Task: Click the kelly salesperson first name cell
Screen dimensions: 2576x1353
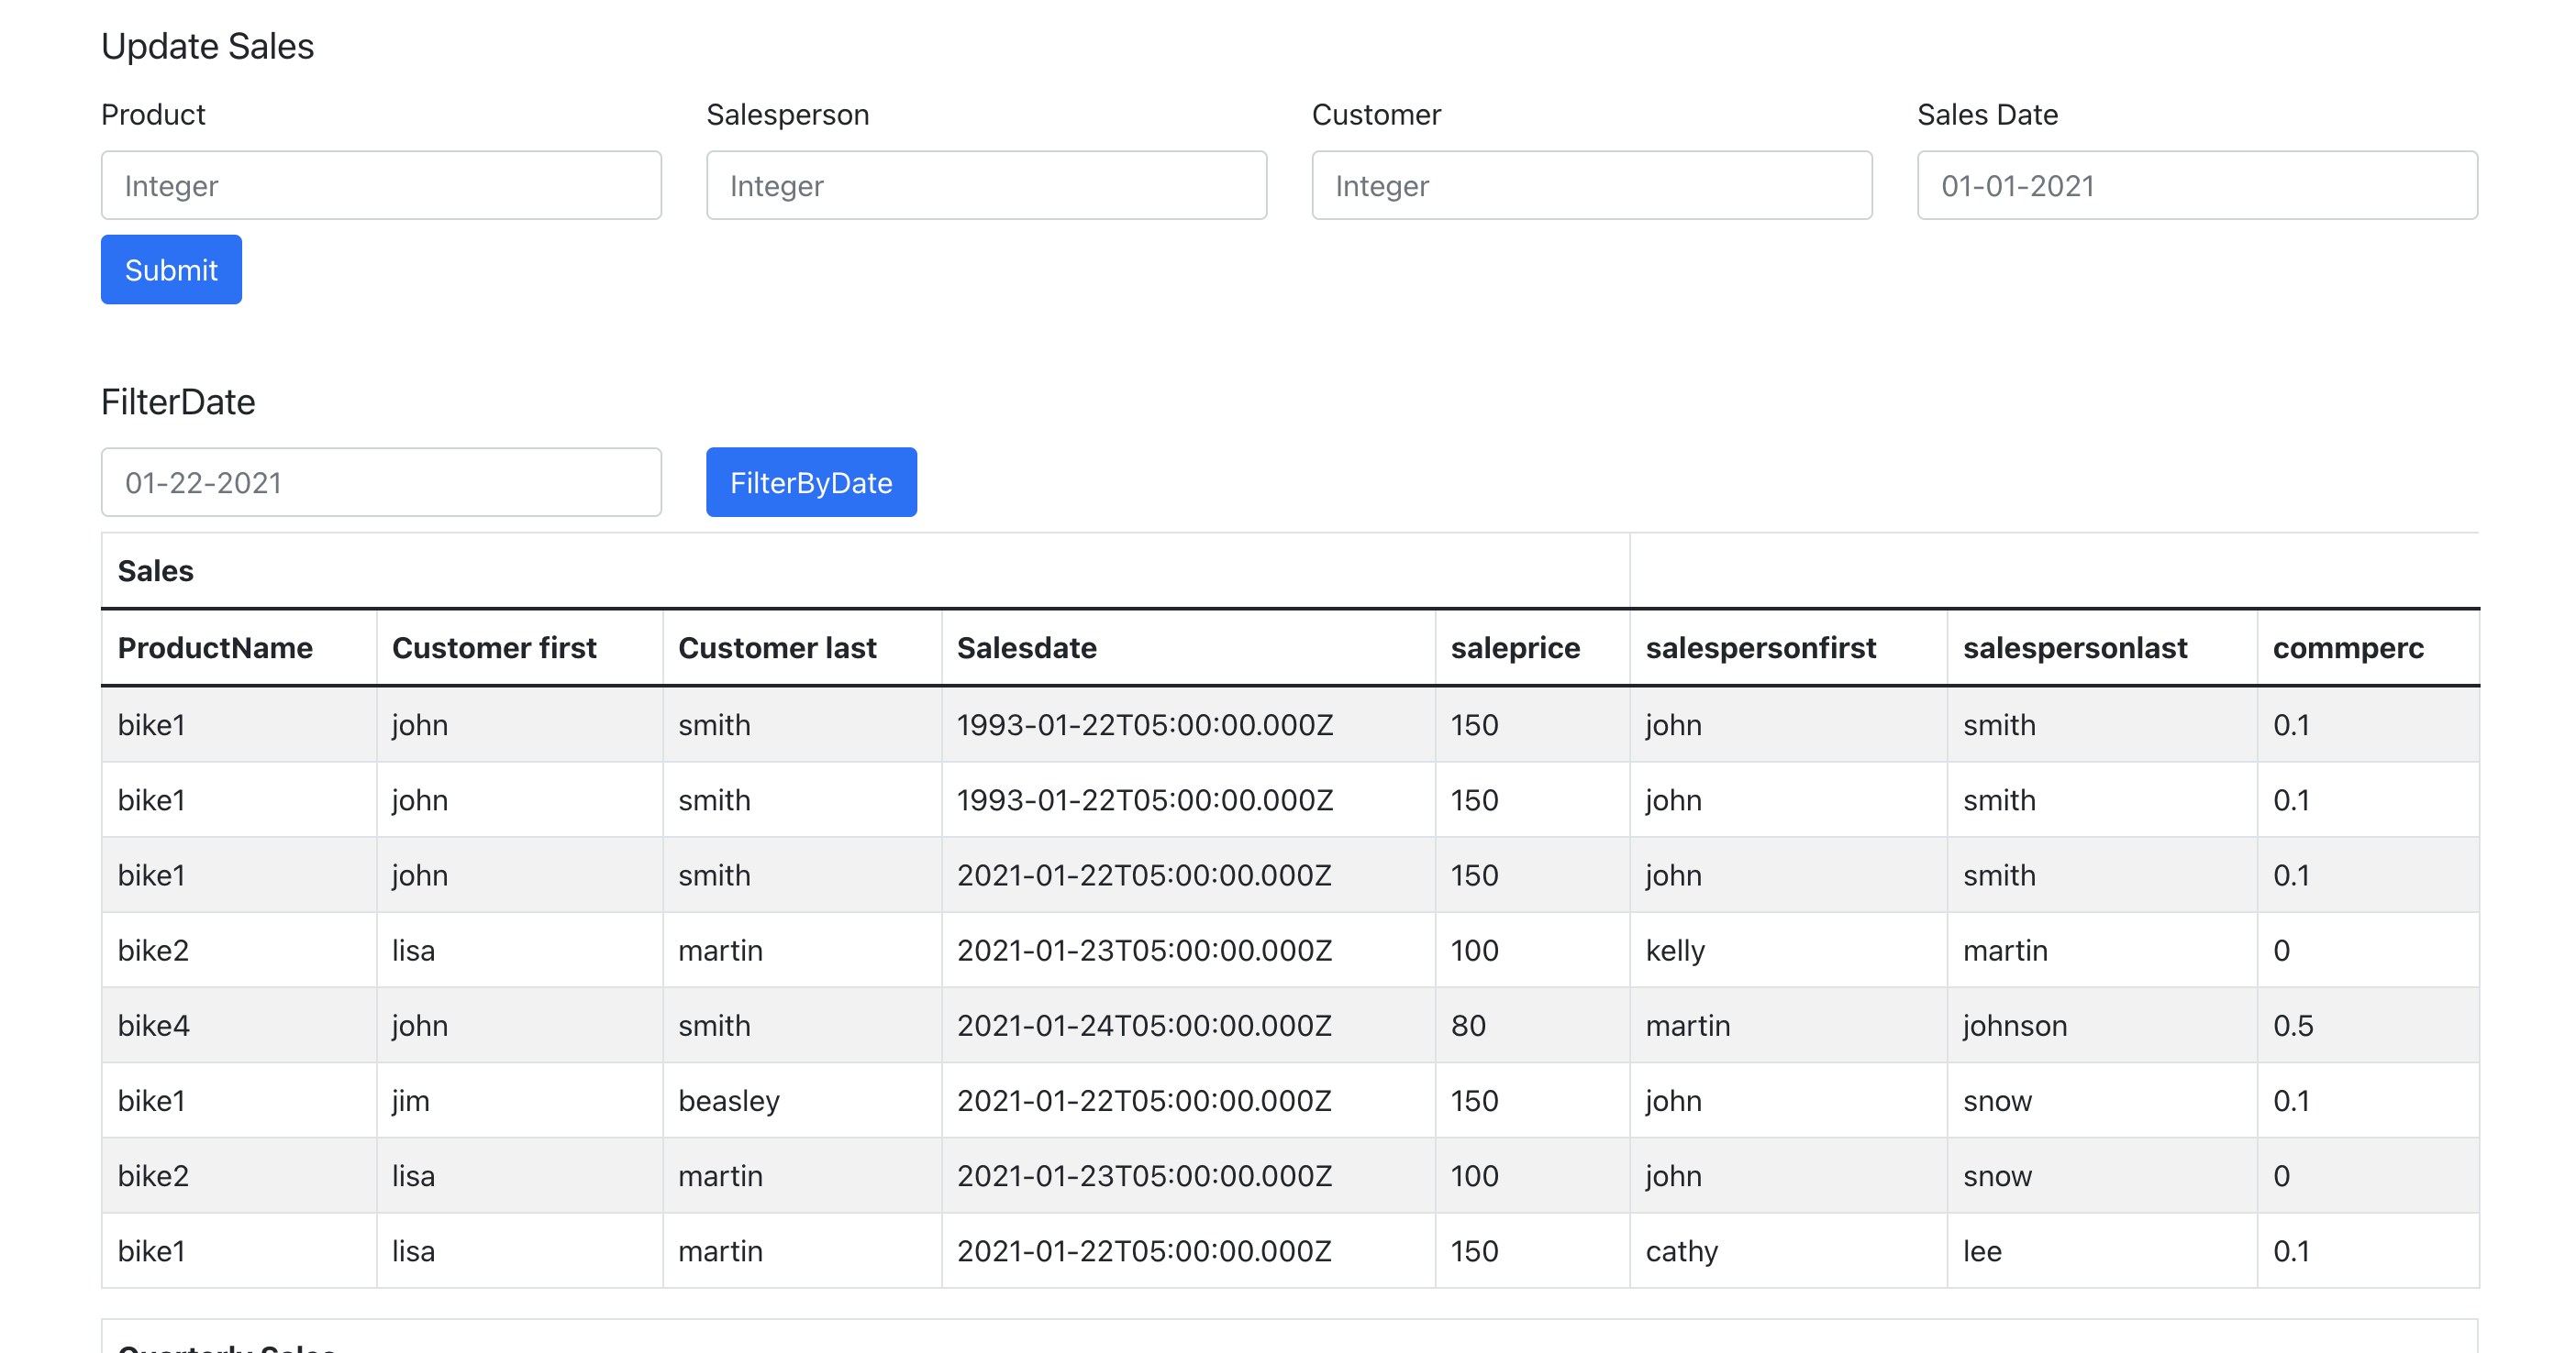Action: pos(1788,951)
